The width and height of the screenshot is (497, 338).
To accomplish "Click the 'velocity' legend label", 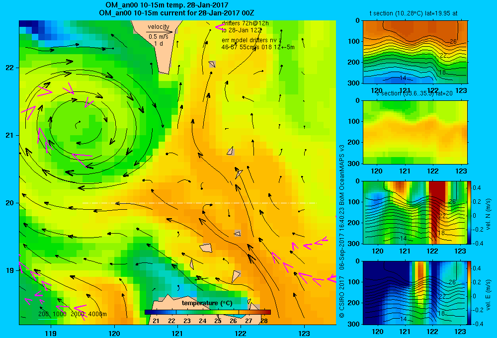I will 159,27.
